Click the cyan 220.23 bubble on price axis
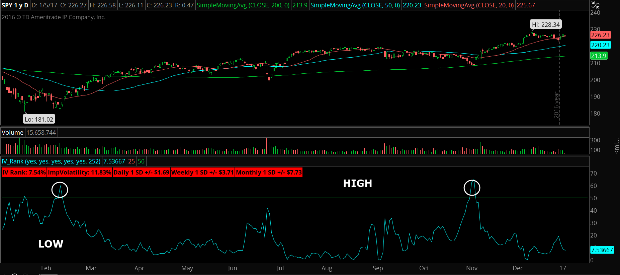The height and width of the screenshot is (275, 620). coord(600,45)
